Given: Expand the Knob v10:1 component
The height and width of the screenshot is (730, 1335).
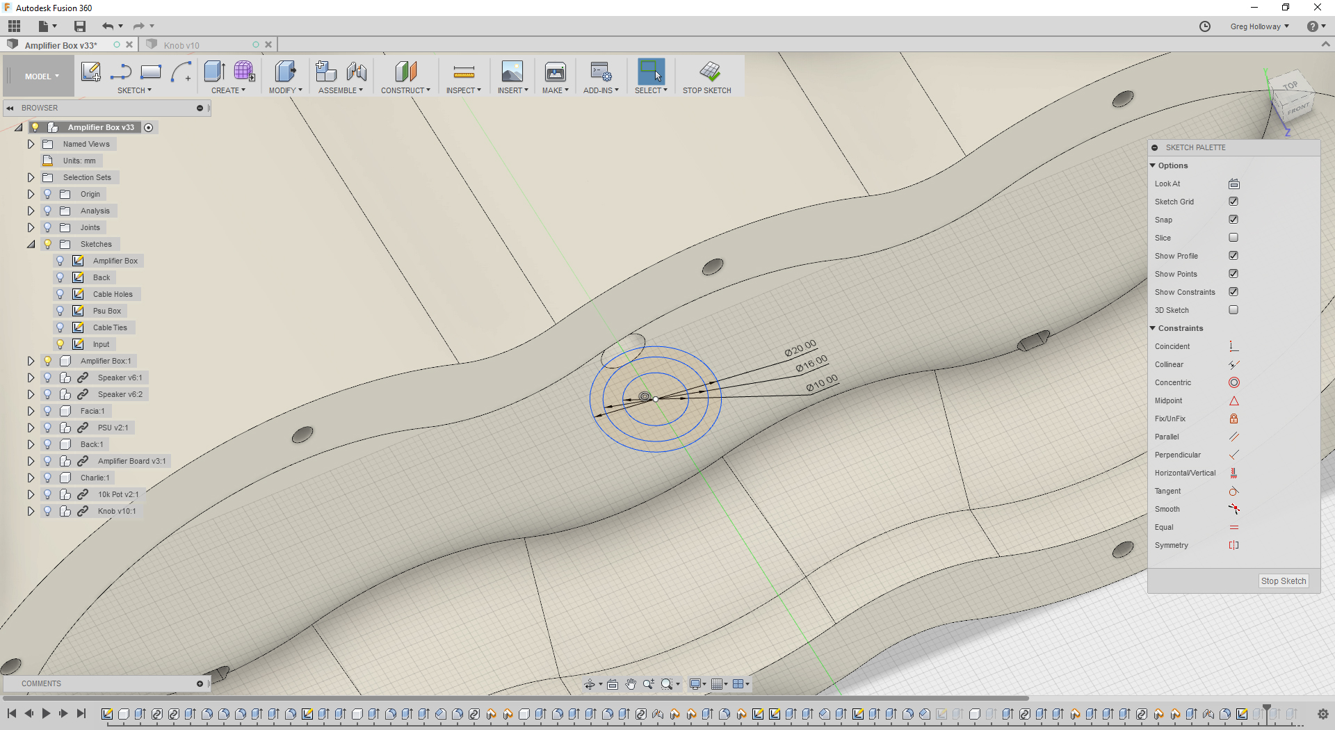Looking at the screenshot, I should point(31,511).
